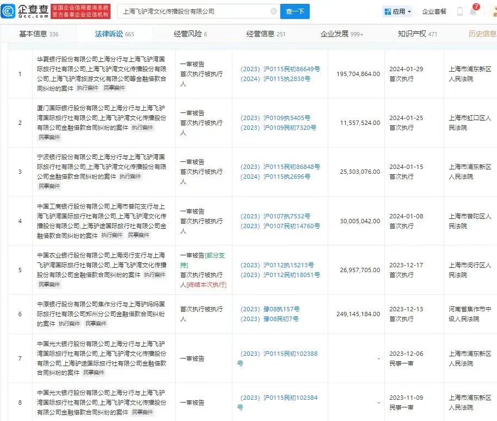Open case number (2024)沪0115执2838号
The height and width of the screenshot is (421, 497).
[x=275, y=79]
